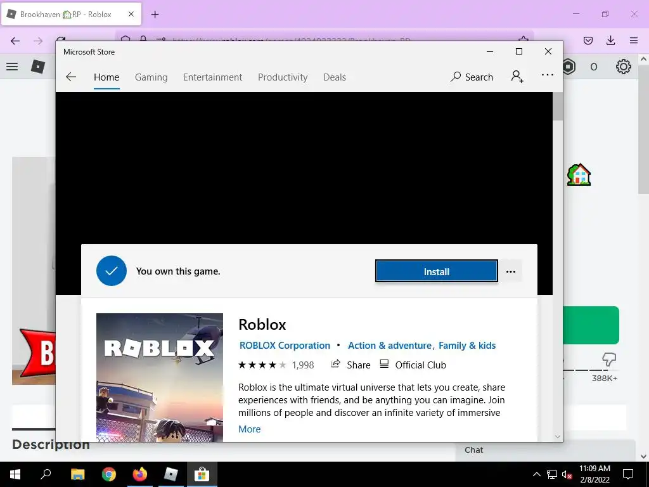Viewport: 649px width, 487px height.
Task: Click the Microsoft Store vertical scrollbar thumb
Action: point(558,107)
